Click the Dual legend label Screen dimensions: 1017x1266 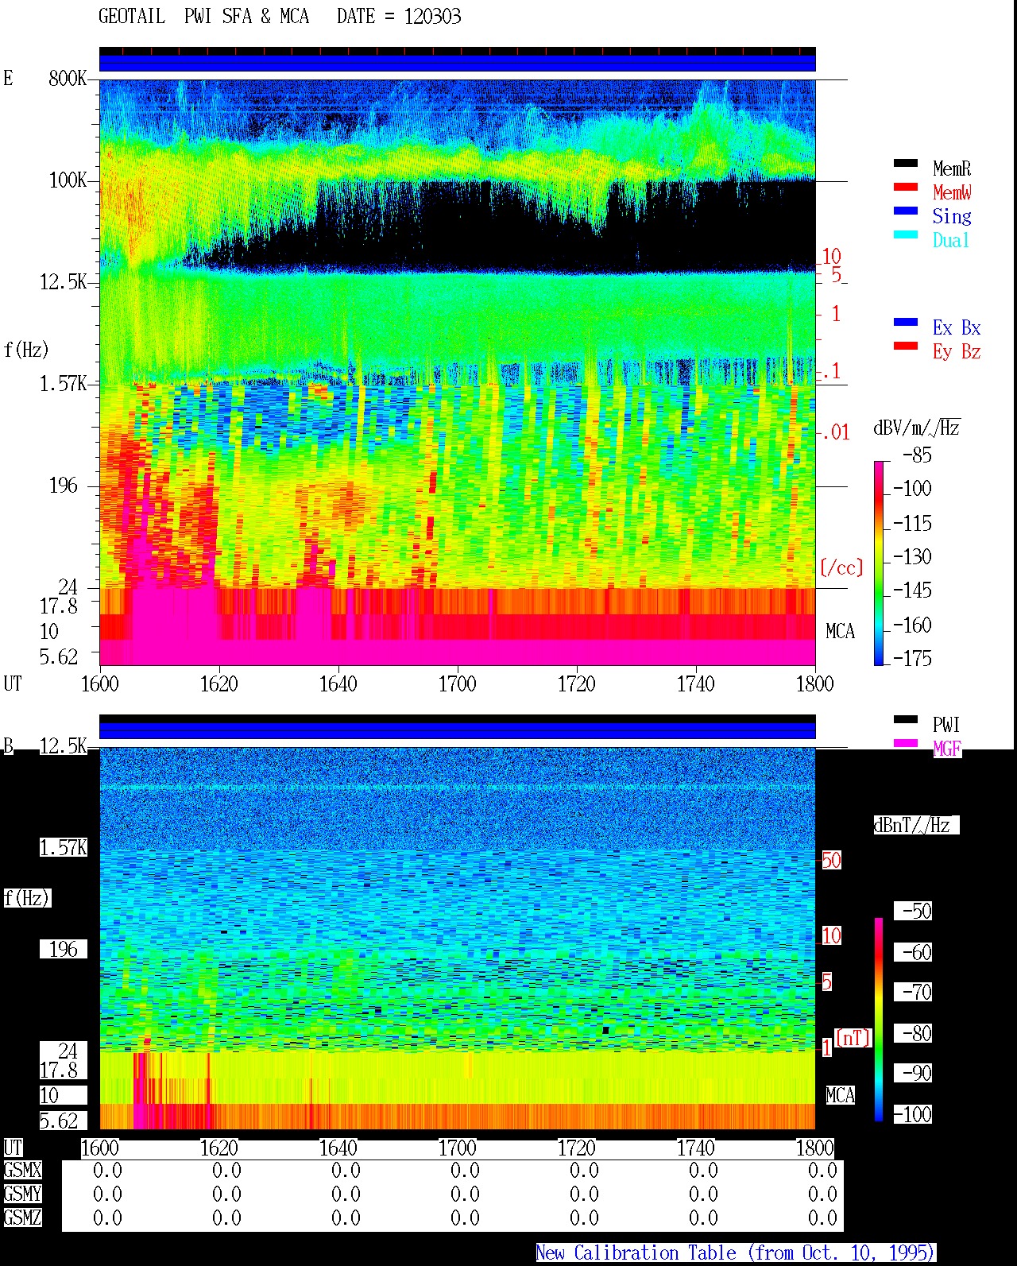(952, 240)
